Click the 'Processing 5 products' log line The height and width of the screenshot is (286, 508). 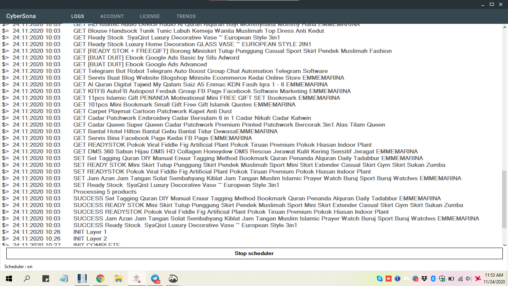pos(105,192)
